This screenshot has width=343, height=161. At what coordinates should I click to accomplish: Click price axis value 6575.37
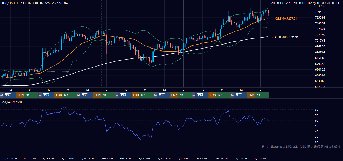point(320,87)
